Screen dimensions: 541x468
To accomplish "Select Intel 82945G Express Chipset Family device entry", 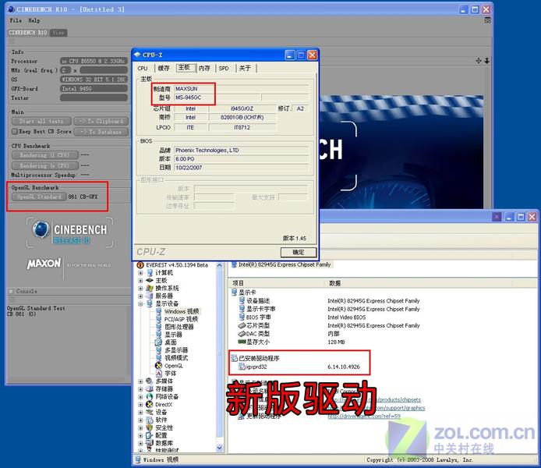I will click(x=285, y=264).
